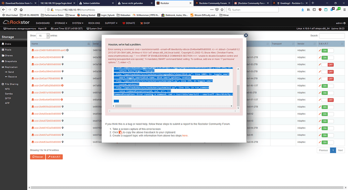Expand the System menu in navbar
This screenshot has height=190, width=348.
click(x=77, y=23)
